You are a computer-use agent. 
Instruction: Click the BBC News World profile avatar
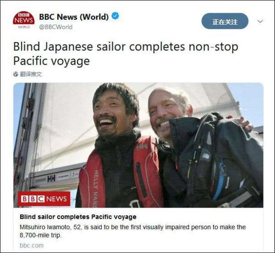pyautogui.click(x=24, y=20)
